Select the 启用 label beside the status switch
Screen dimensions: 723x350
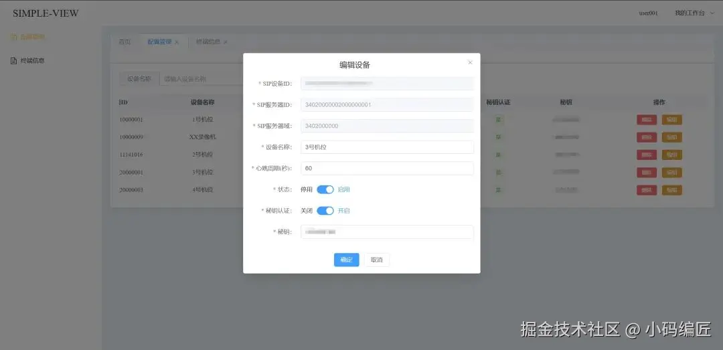tap(344, 189)
